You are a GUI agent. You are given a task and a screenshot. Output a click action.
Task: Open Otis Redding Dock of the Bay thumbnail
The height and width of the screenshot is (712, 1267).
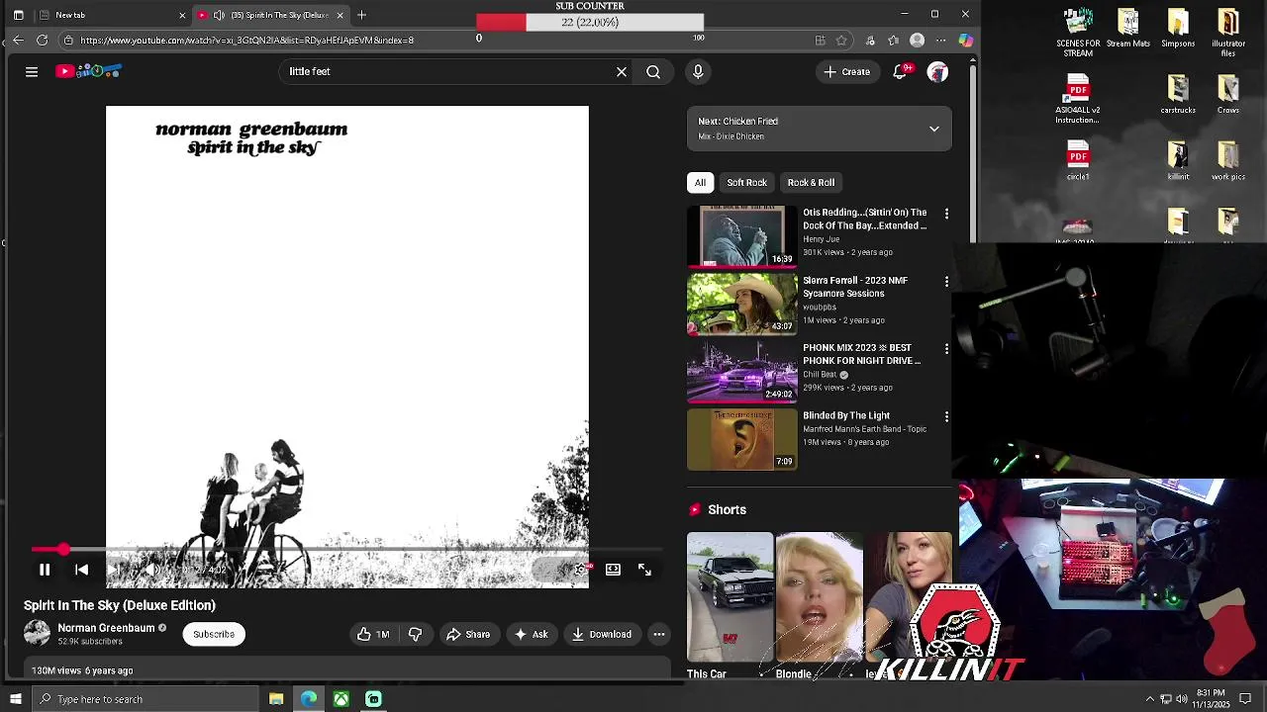pos(742,236)
